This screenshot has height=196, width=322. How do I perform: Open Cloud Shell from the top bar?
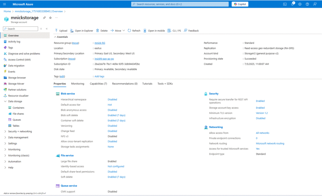tap(285, 4)
